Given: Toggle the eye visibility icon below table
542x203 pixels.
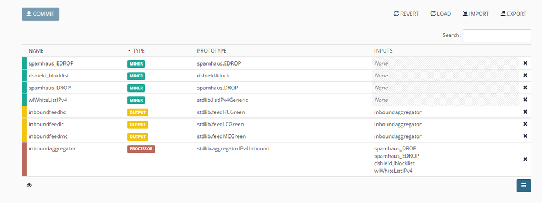Looking at the screenshot, I should tap(29, 185).
